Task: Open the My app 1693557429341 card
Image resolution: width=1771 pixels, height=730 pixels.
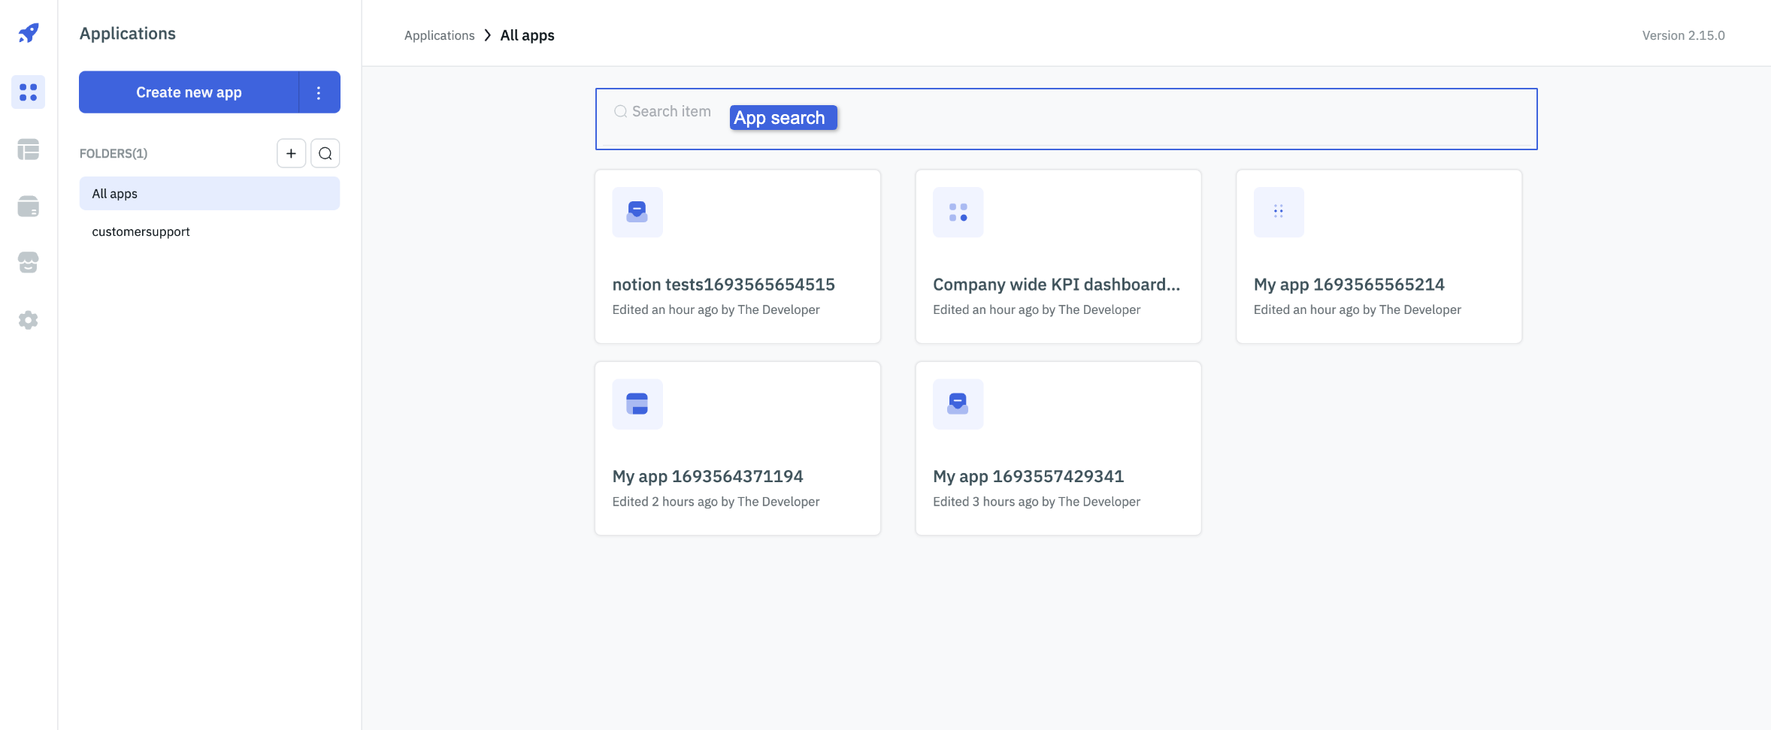Action: coord(1058,448)
